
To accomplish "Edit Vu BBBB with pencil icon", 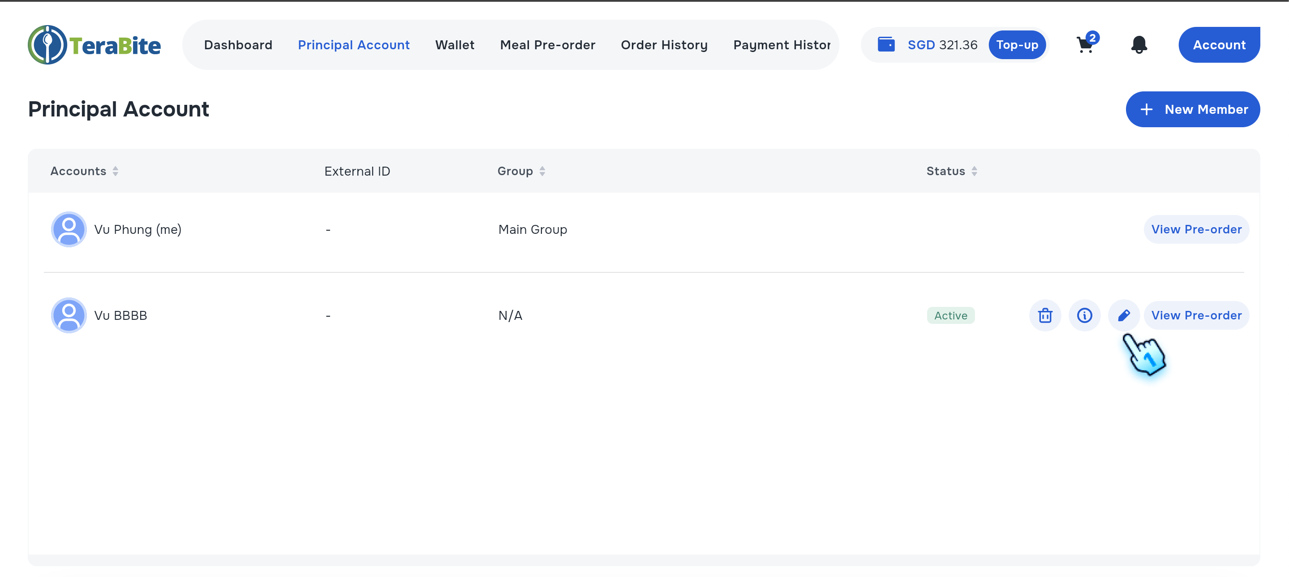I will (1123, 315).
